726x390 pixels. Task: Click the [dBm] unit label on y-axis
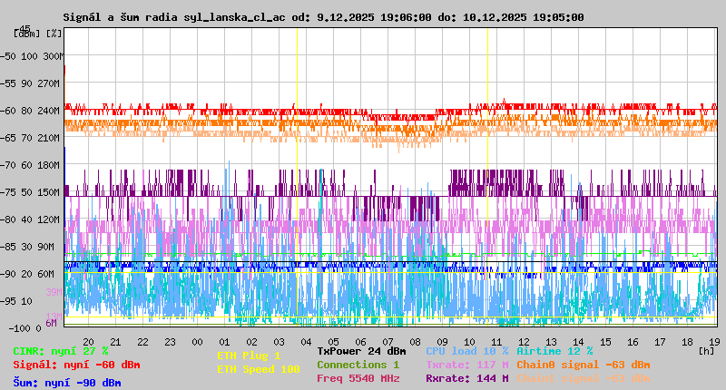coord(28,33)
